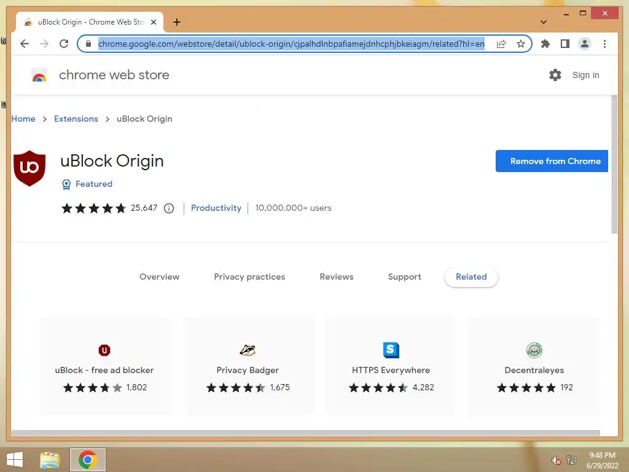This screenshot has height=472, width=629.
Task: Click Remove from Chrome button
Action: 552,161
